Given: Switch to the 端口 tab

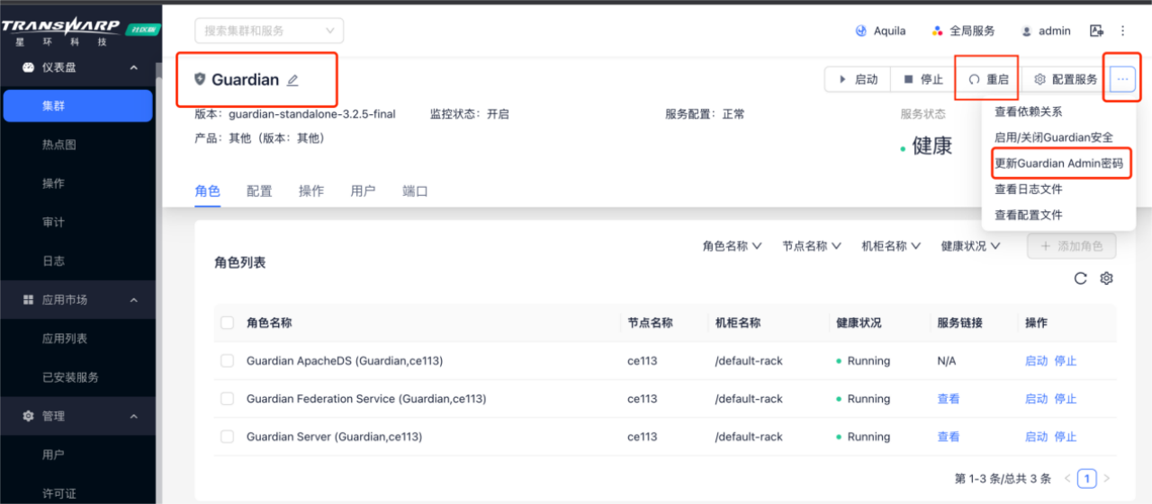Looking at the screenshot, I should (415, 191).
